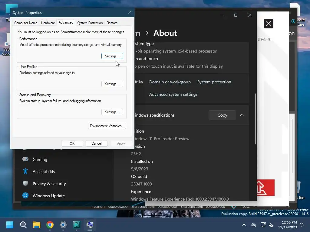Open Domain or workgroup link
Image resolution: width=310 pixels, height=232 pixels.
170,82
